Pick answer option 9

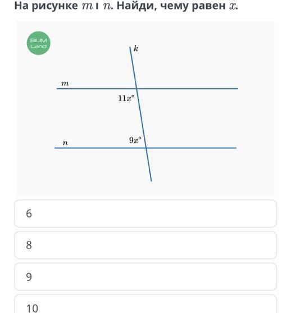click(145, 276)
